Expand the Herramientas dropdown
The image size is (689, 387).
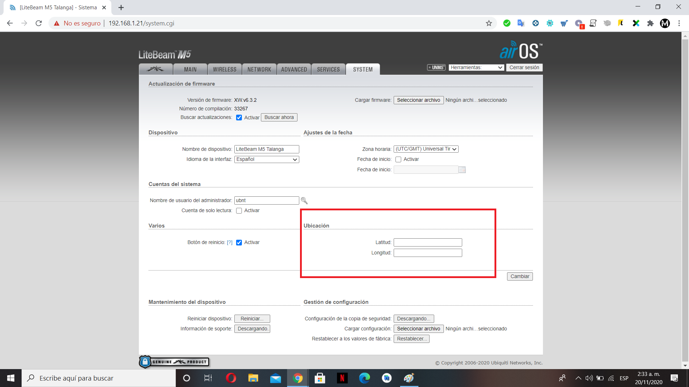point(476,67)
